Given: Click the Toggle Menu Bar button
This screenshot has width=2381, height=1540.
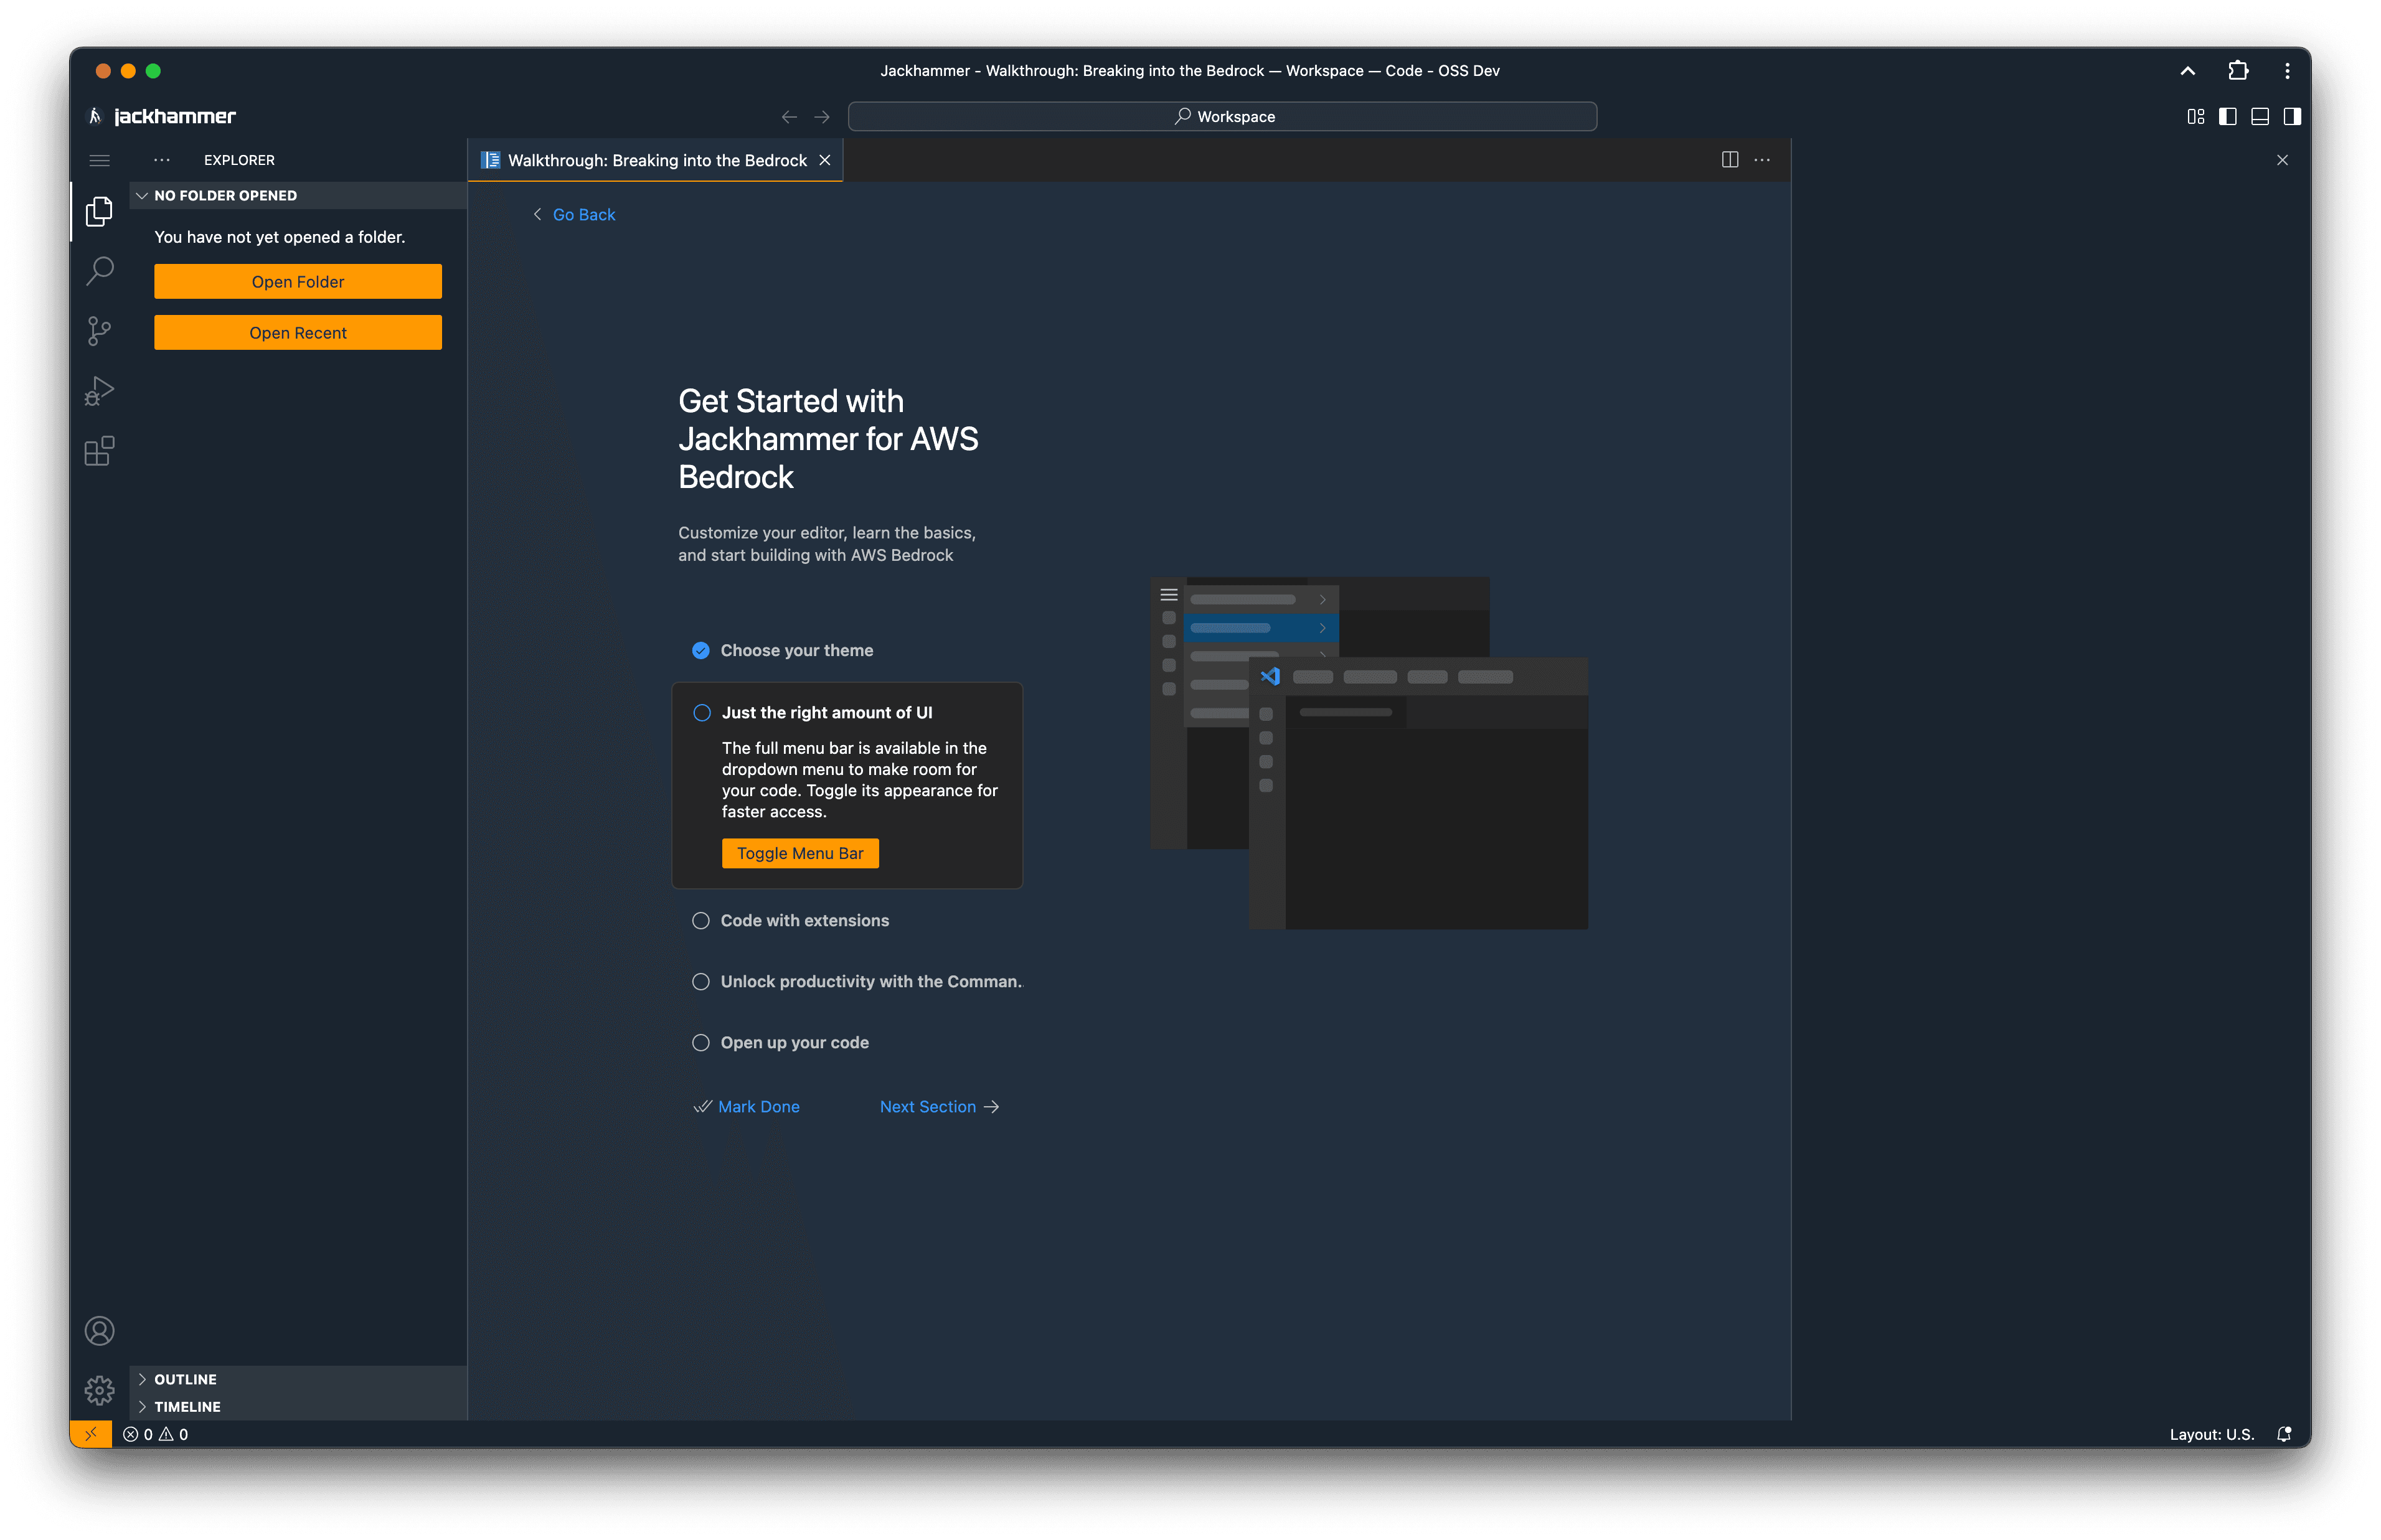Looking at the screenshot, I should [x=800, y=853].
